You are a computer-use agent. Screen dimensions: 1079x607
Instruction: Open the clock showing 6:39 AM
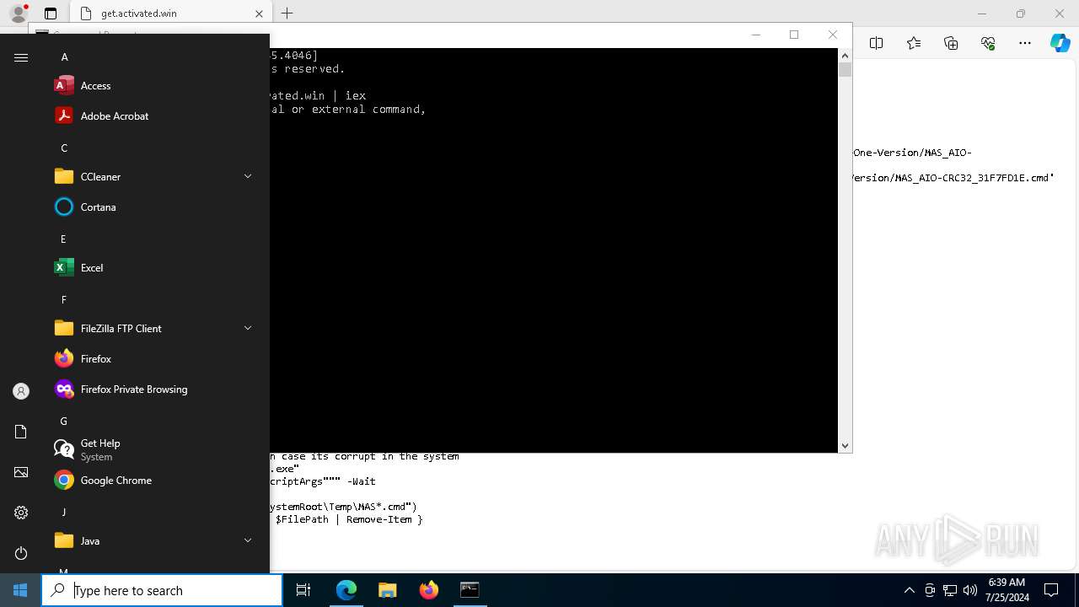pyautogui.click(x=1006, y=590)
